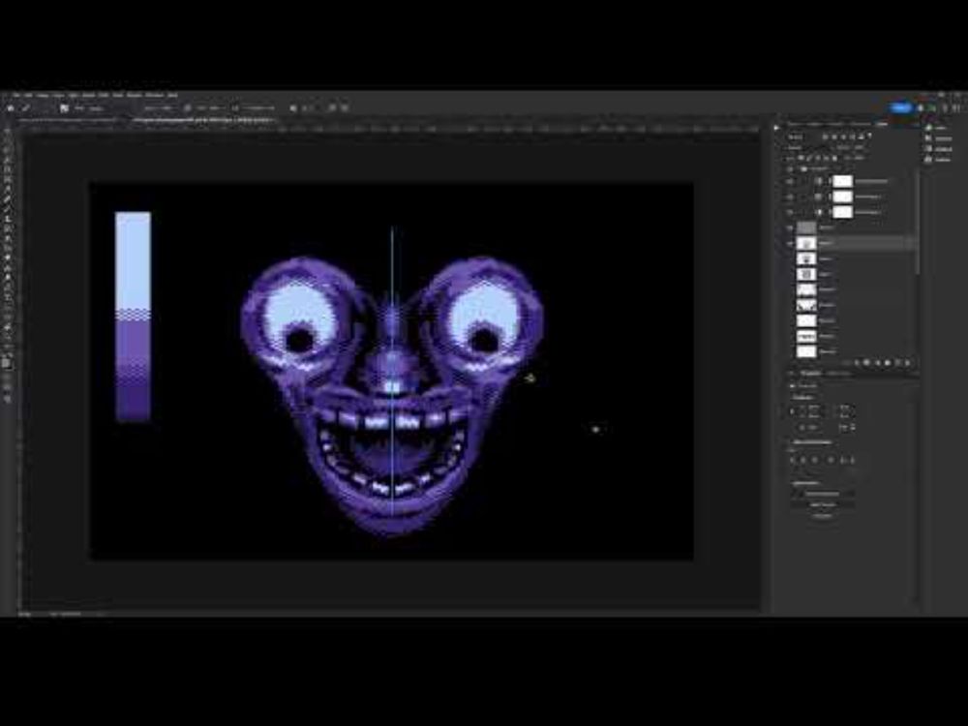Delete layer with the Layers panel trash icon
Screen dimensions: 968x726
(907, 363)
